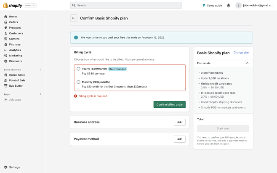
Task: Click the plus icon next to Add apps
Action: pyautogui.click(x=6, y=100)
